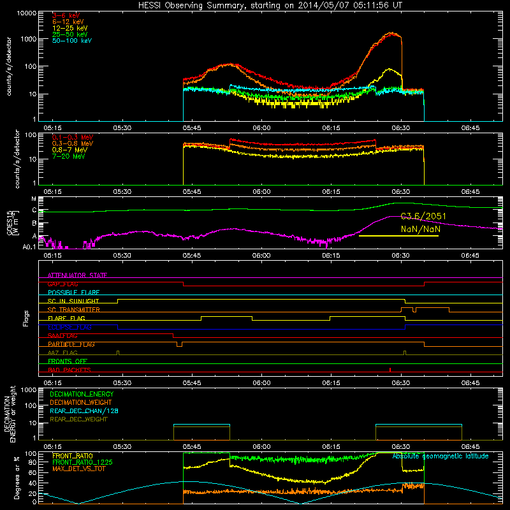The height and width of the screenshot is (510, 510).
Task: Click the BAD_PACKETS flag label
Action: tap(69, 370)
